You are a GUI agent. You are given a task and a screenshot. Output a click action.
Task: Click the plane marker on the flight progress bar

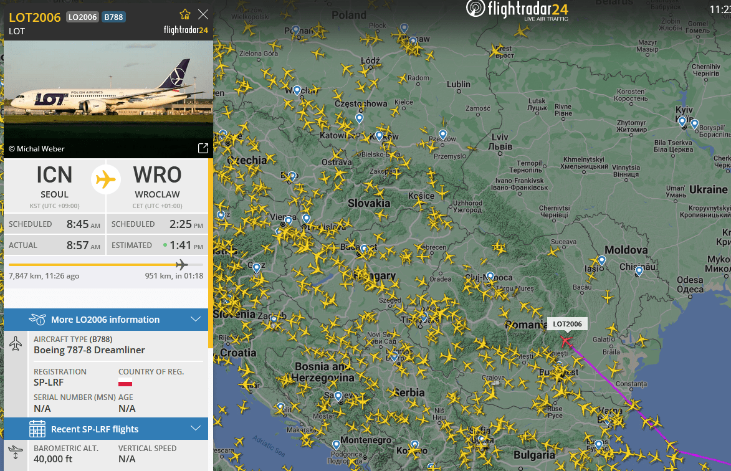click(182, 265)
